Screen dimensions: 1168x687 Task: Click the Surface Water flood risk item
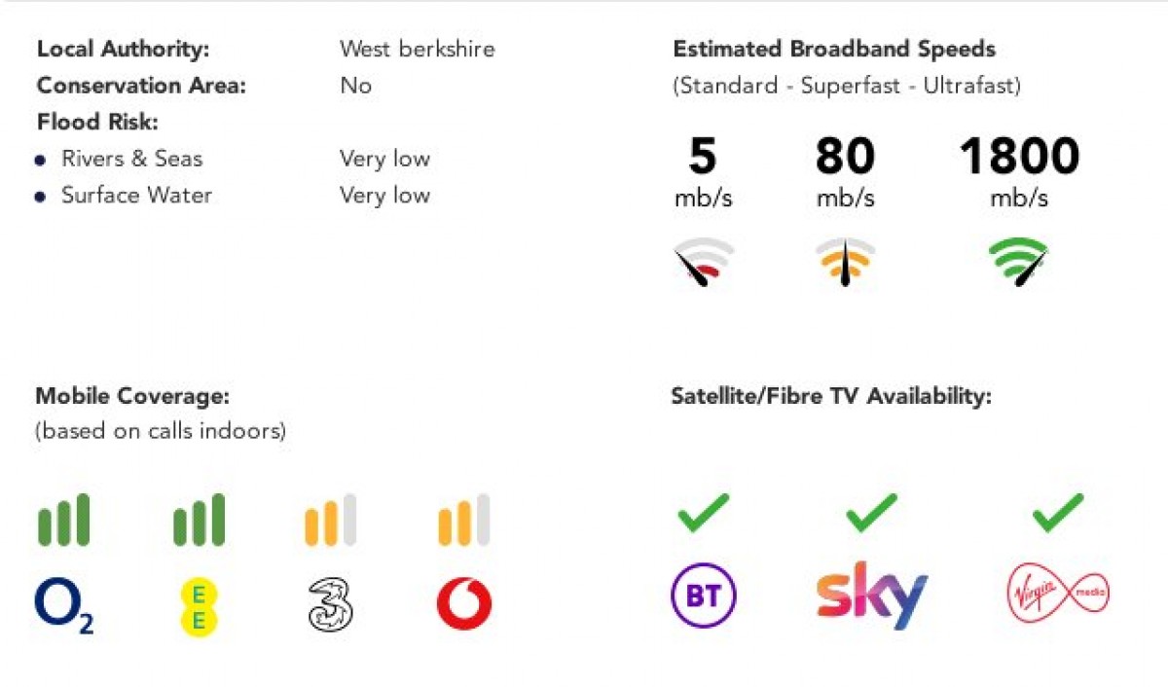click(136, 195)
